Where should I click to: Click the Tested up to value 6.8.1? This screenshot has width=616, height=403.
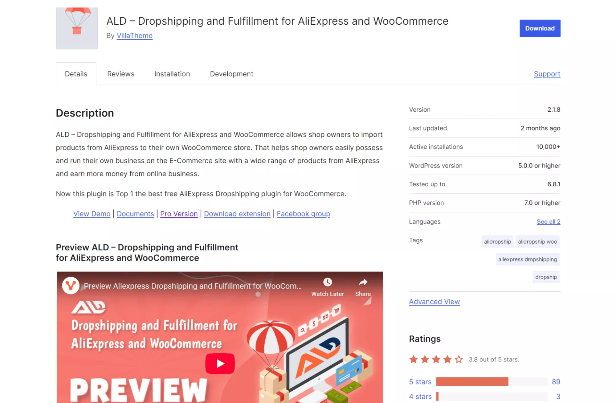coord(554,184)
